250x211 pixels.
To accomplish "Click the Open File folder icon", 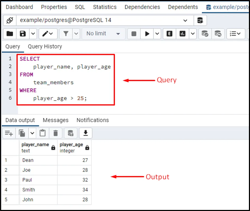I will (10, 33).
